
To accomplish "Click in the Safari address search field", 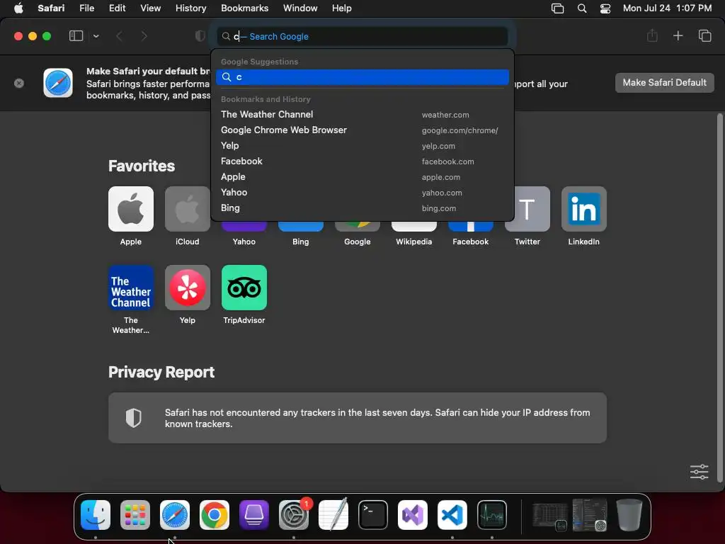I will coord(362,36).
